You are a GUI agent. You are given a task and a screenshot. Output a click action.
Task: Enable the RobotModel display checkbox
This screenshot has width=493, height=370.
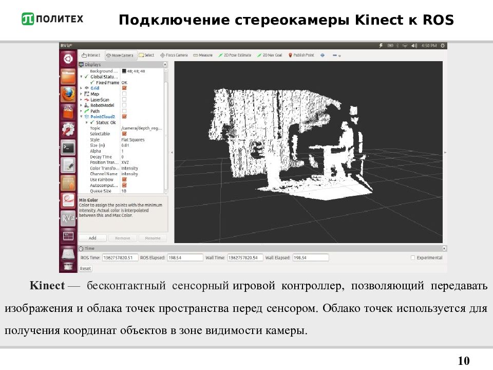pyautogui.click(x=124, y=105)
